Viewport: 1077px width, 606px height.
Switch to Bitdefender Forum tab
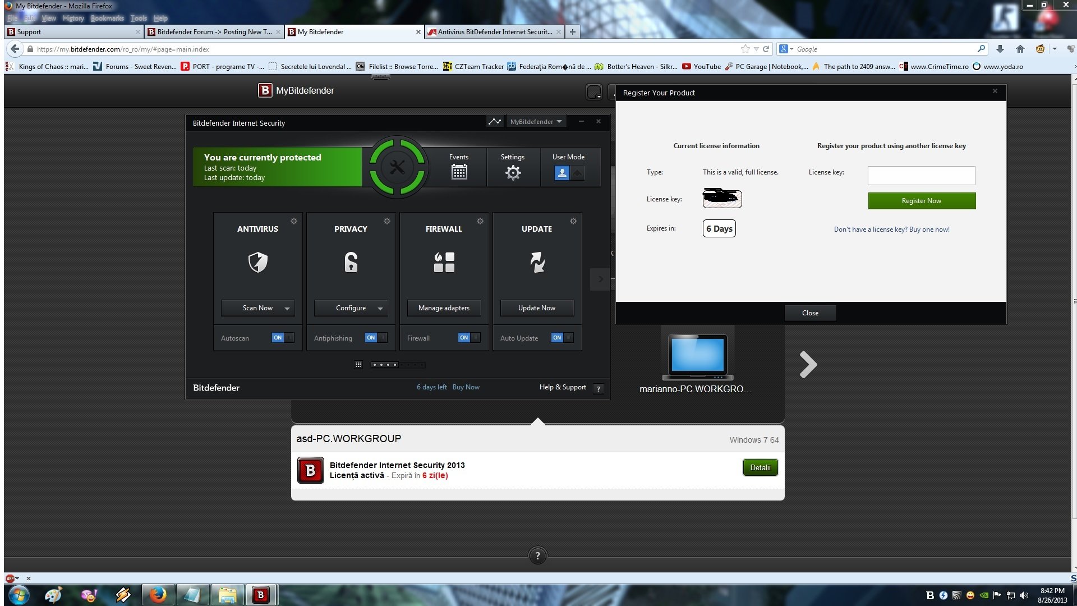214,32
